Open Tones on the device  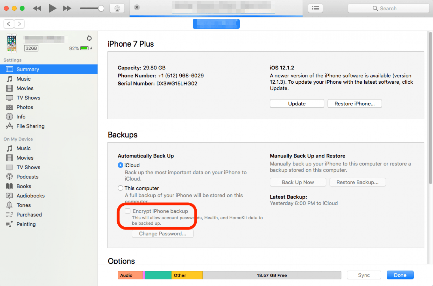[49, 205]
